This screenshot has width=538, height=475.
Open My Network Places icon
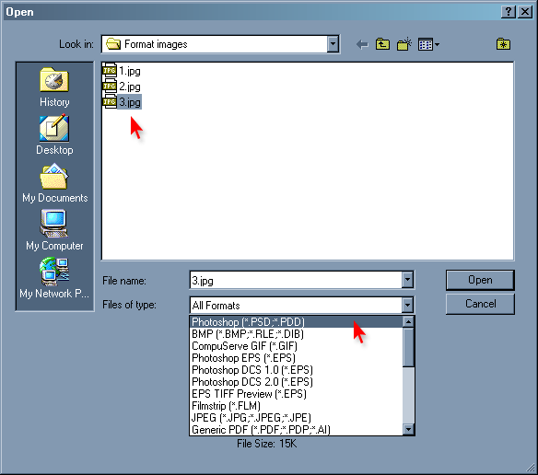54,279
